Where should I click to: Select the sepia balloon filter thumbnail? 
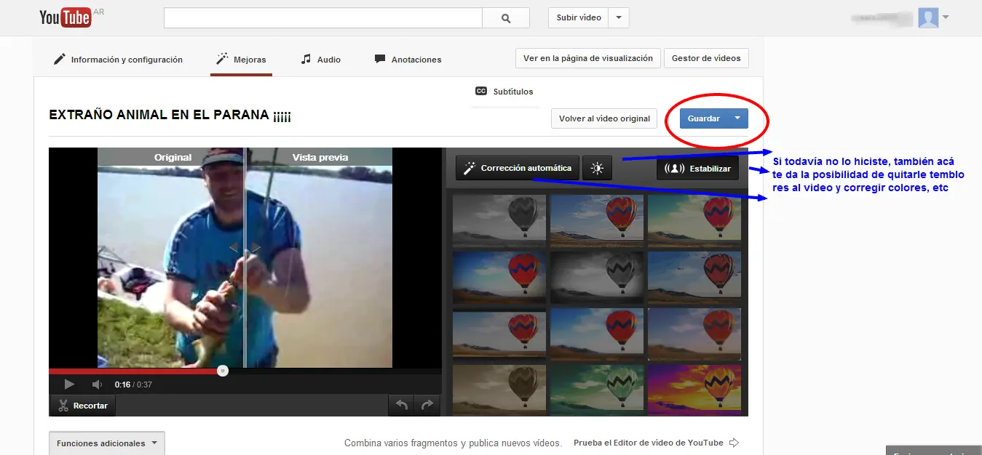click(499, 390)
